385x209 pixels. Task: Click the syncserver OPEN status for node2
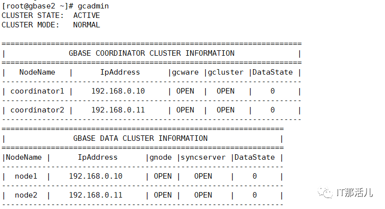point(203,195)
